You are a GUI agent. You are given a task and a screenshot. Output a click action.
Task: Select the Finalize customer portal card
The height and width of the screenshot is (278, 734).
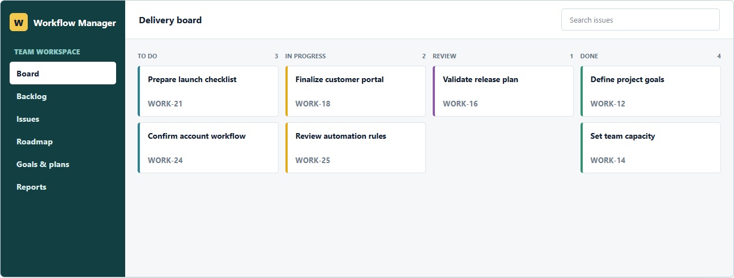click(356, 91)
